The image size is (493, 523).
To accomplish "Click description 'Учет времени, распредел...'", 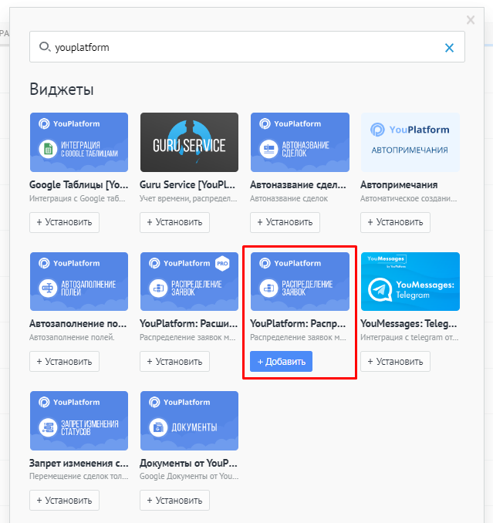I will coord(188,199).
